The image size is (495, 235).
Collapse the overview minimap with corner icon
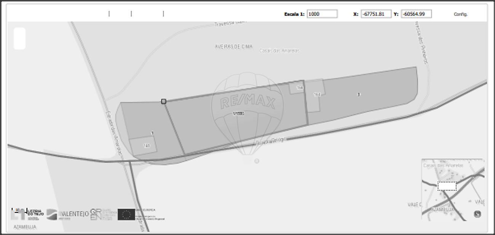pyautogui.click(x=477, y=214)
